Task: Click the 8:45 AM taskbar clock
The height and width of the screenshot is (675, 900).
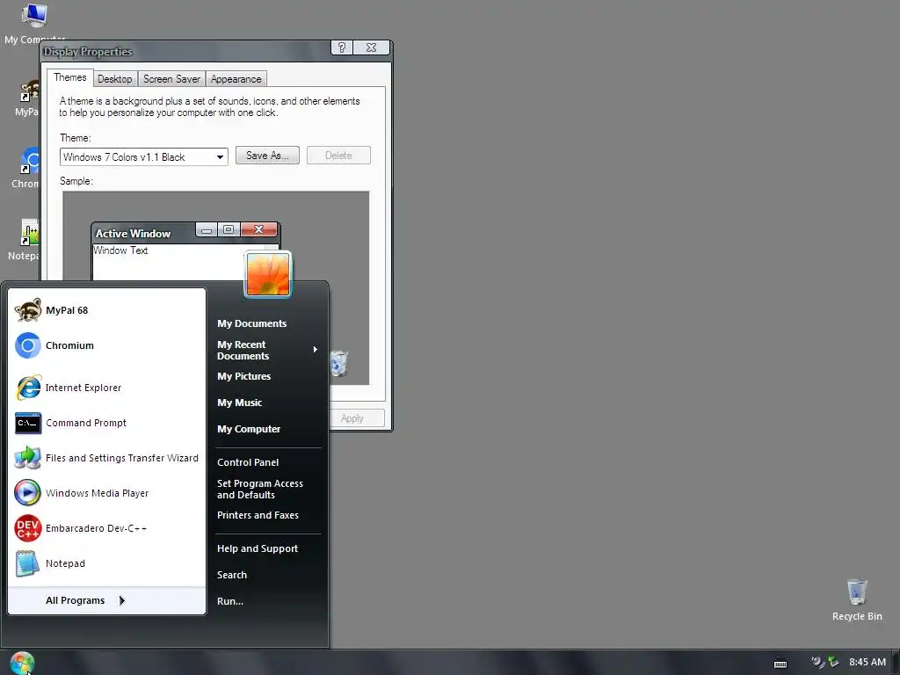Action: click(x=867, y=662)
